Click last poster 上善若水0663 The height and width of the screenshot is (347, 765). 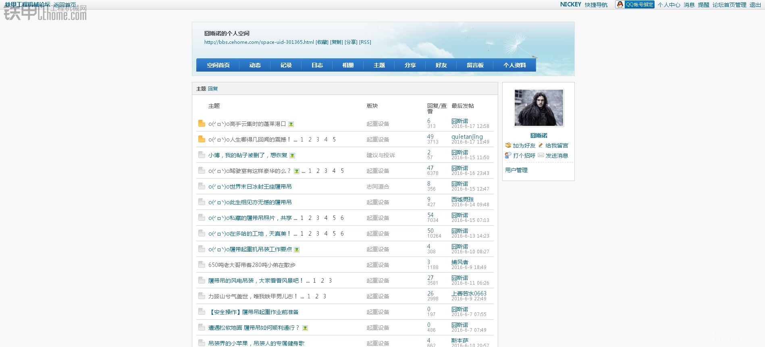click(469, 294)
